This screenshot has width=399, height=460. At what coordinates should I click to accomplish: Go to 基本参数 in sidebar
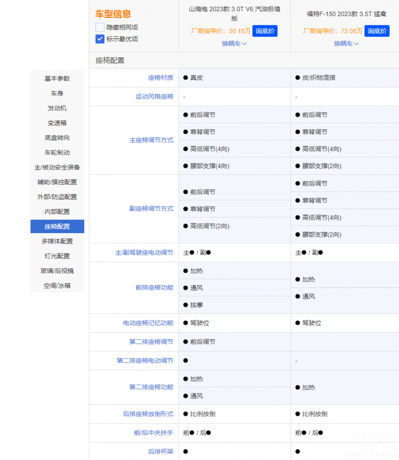point(57,79)
